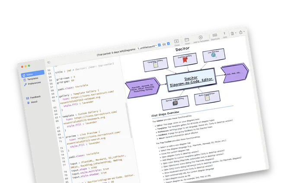Viewport: 281px width, 183px height.
Task: Open Help with the question mark icon
Action: 224,35
